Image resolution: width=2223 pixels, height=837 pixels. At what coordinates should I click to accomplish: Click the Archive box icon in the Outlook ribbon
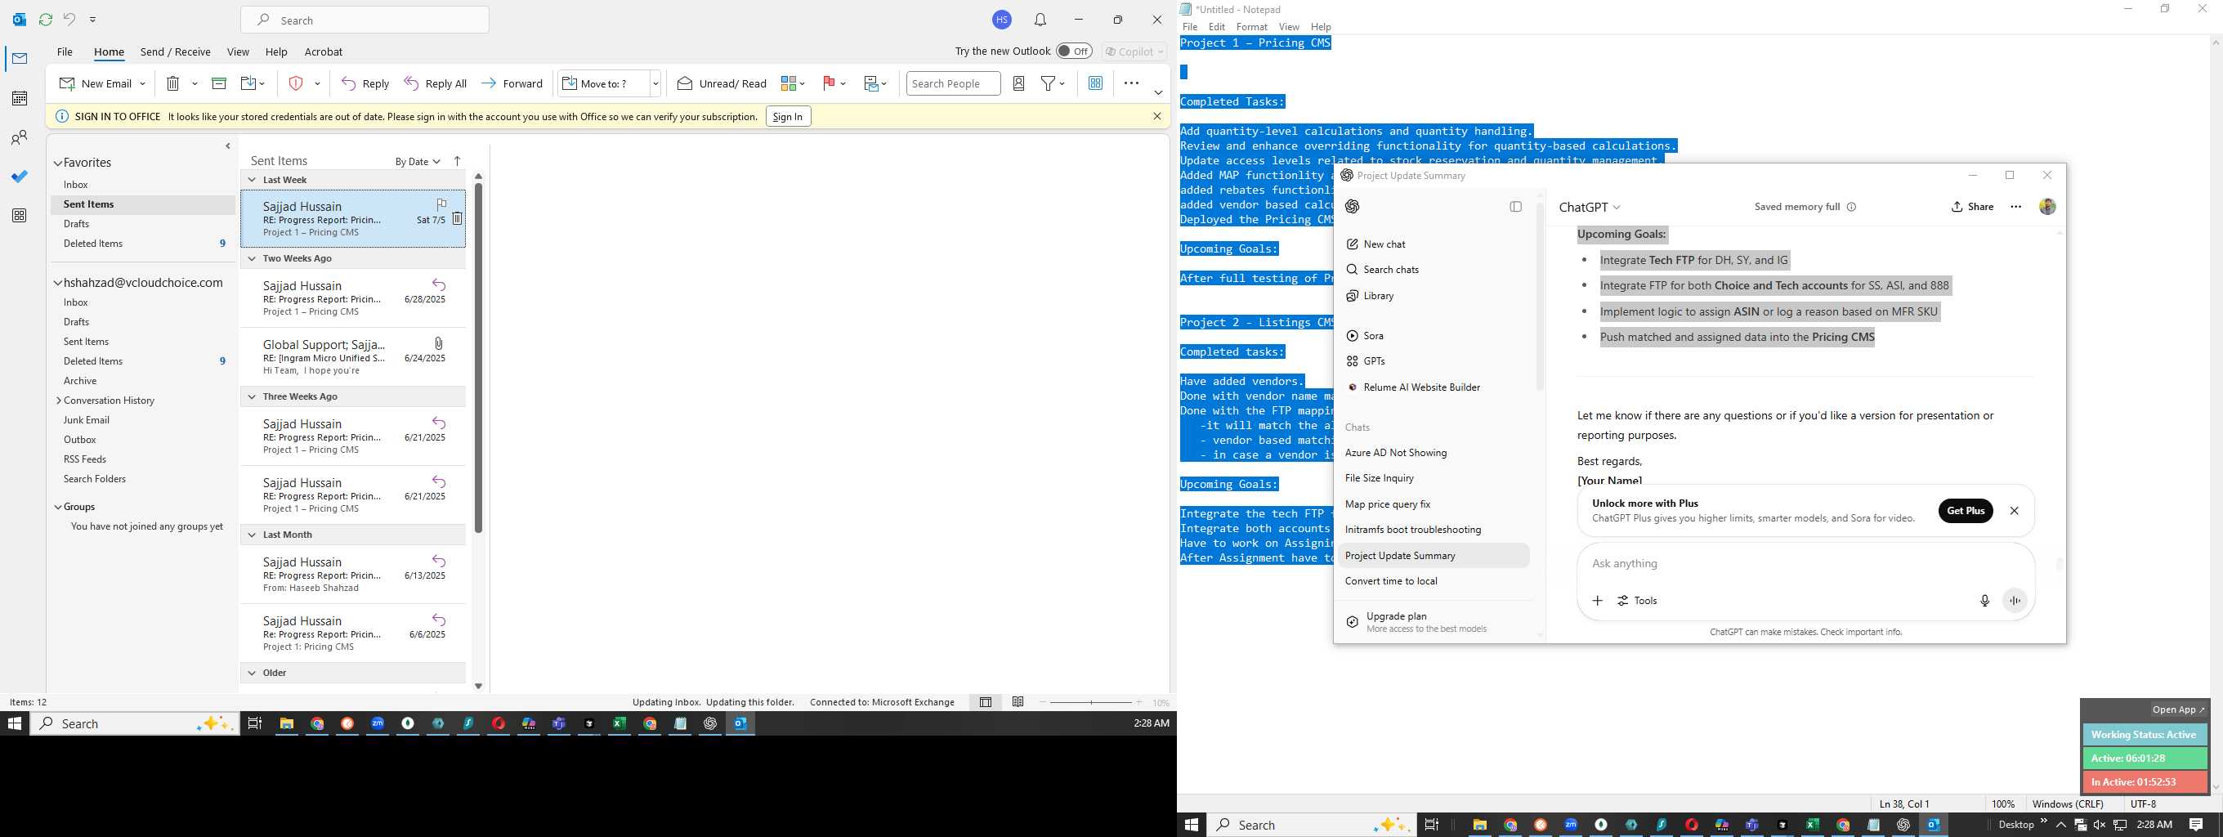pos(219,83)
